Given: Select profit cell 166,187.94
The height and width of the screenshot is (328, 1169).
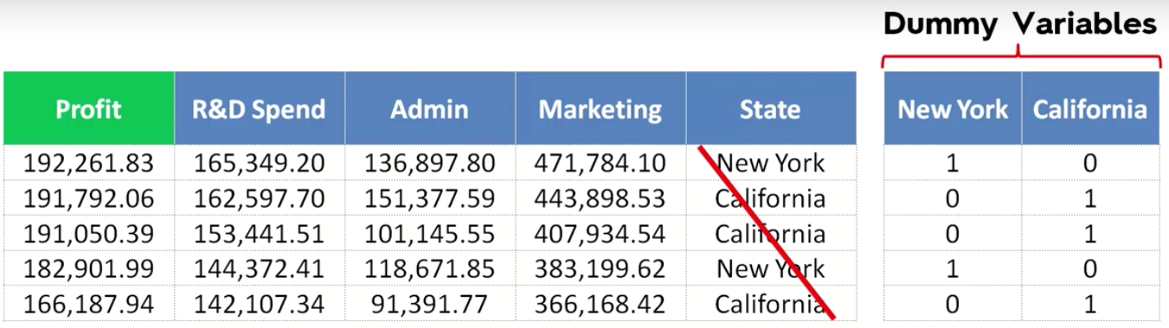Looking at the screenshot, I should (88, 304).
